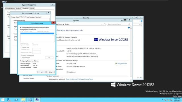Open Remote tab in System Properties

[32, 9]
